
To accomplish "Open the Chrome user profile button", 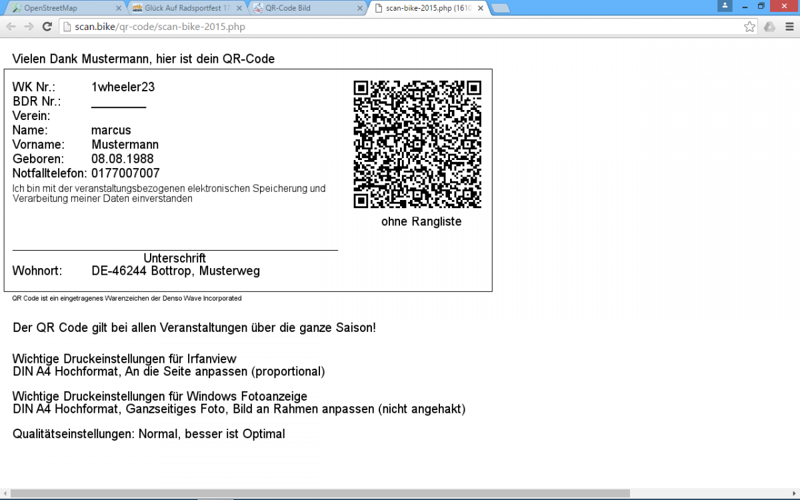I will [725, 5].
